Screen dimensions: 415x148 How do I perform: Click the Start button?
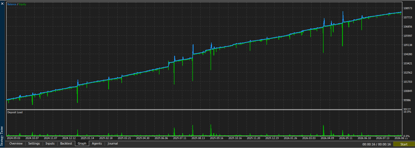tap(404, 144)
